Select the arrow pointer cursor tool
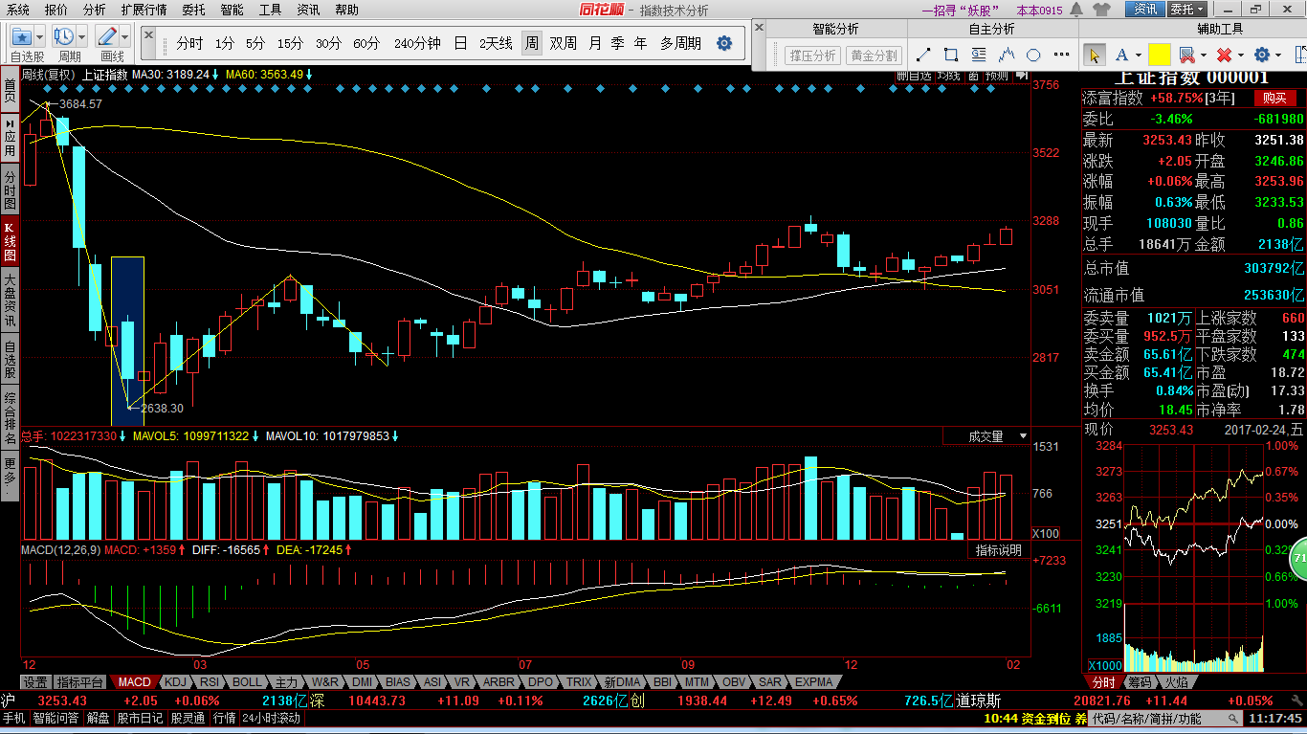The image size is (1307, 734). tap(1094, 56)
